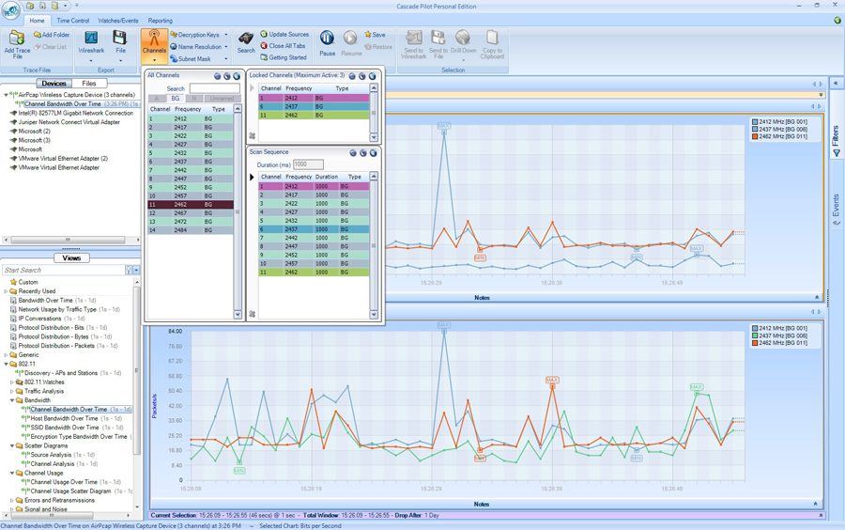Select the Devices panel tab

54,84
